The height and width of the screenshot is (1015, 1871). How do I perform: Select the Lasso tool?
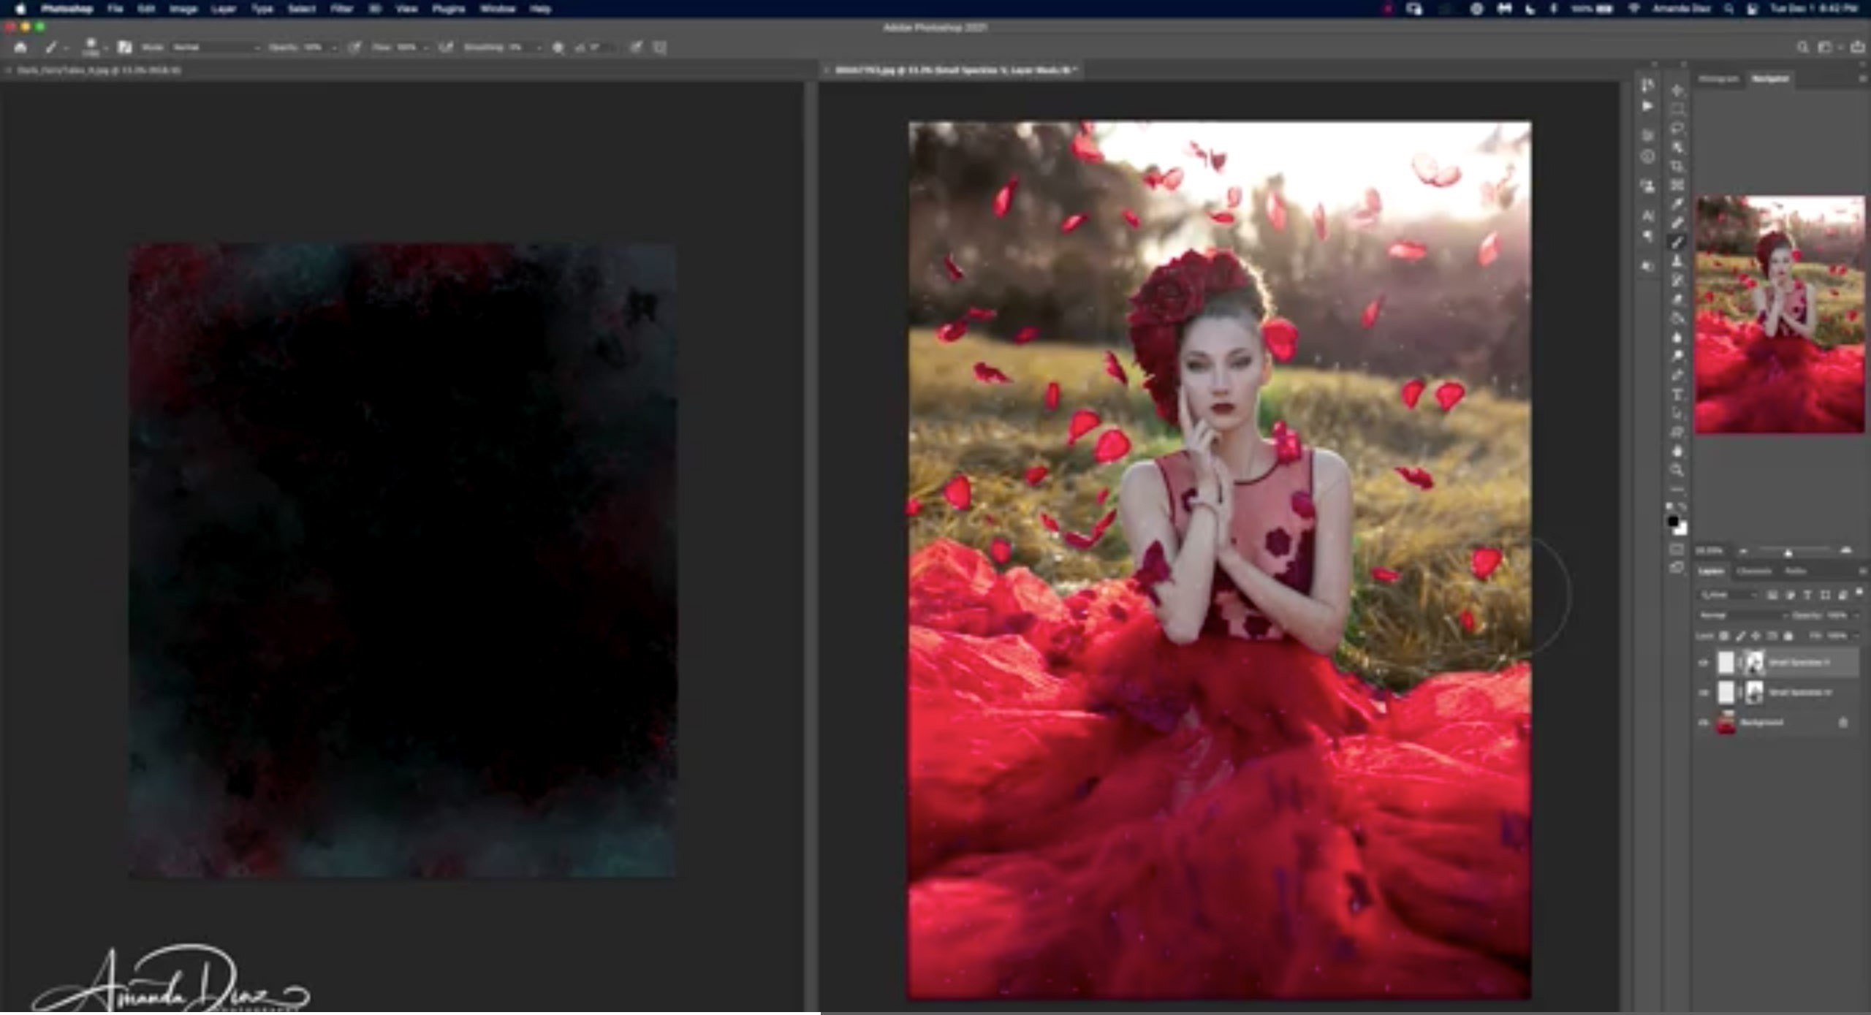[x=1677, y=129]
